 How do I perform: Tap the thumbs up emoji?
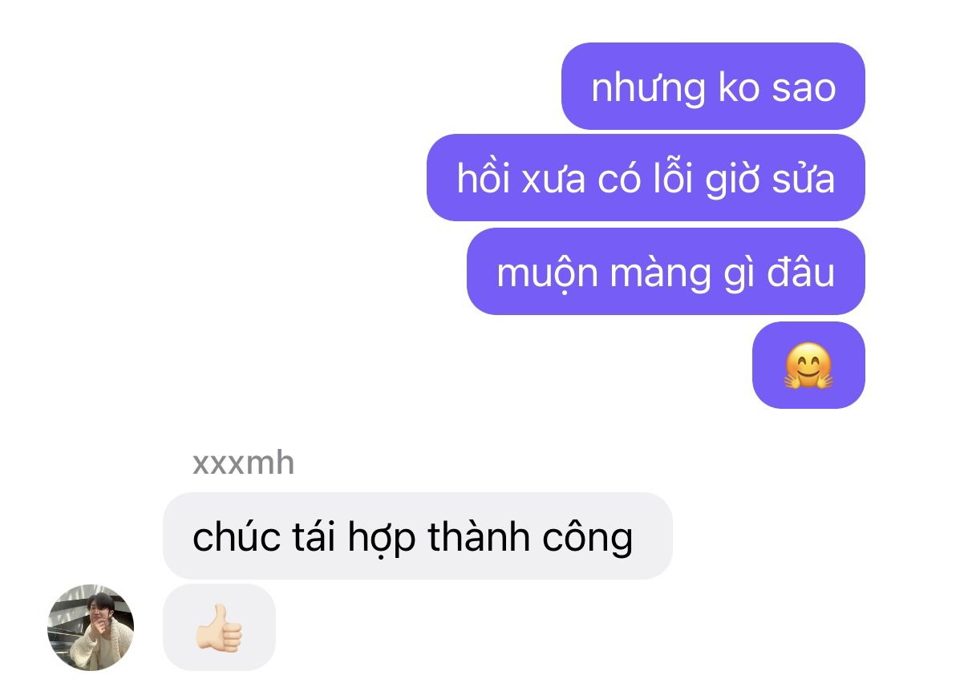(x=219, y=628)
